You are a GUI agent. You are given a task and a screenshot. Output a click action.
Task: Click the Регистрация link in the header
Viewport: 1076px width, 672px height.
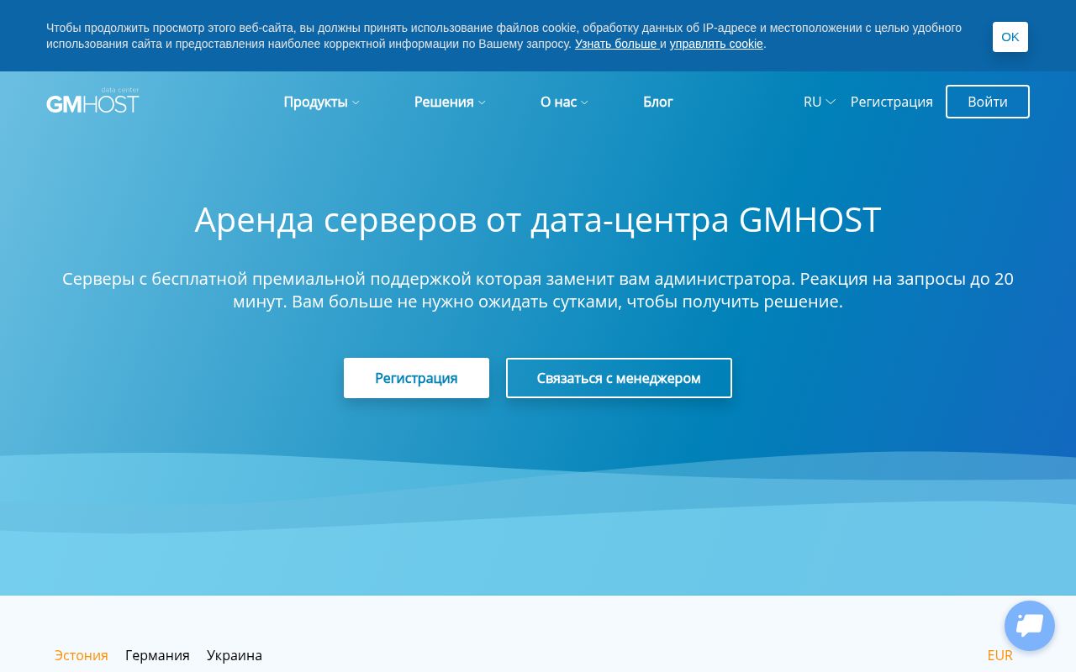tap(891, 102)
